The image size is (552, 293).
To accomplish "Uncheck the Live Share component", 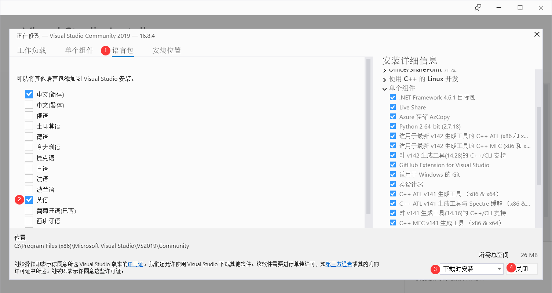I will [393, 107].
